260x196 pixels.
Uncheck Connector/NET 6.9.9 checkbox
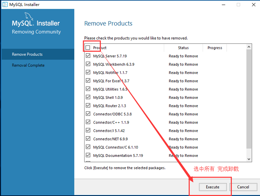[88, 139]
